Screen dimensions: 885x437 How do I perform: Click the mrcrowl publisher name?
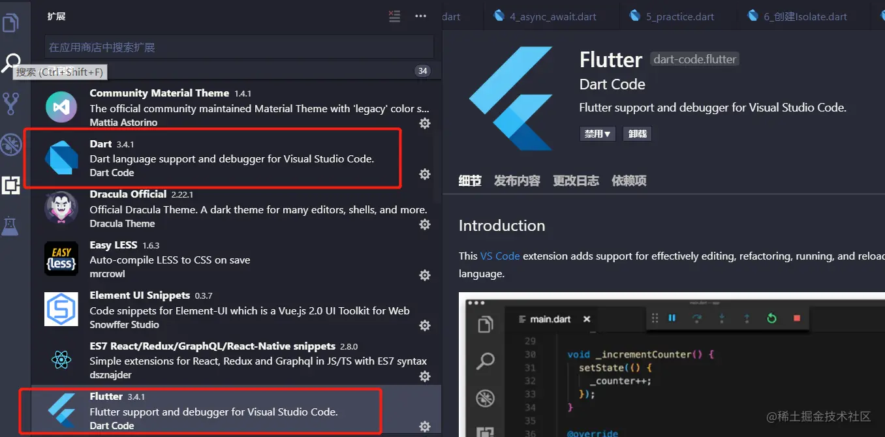[107, 274]
